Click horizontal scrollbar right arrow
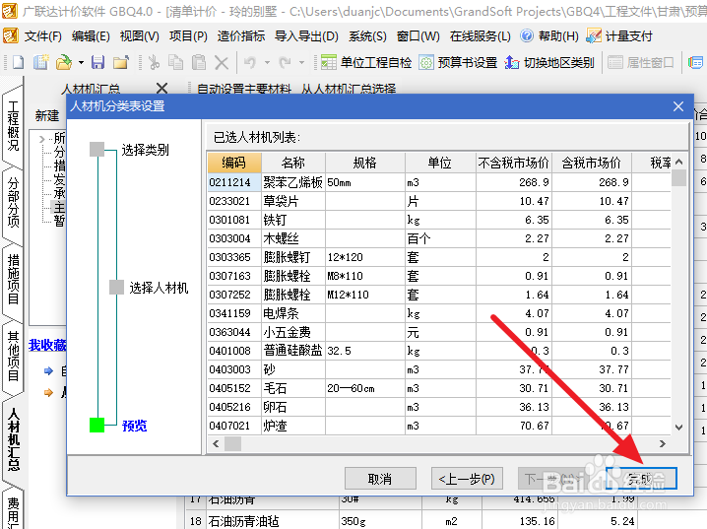The width and height of the screenshot is (707, 529). coord(663,443)
